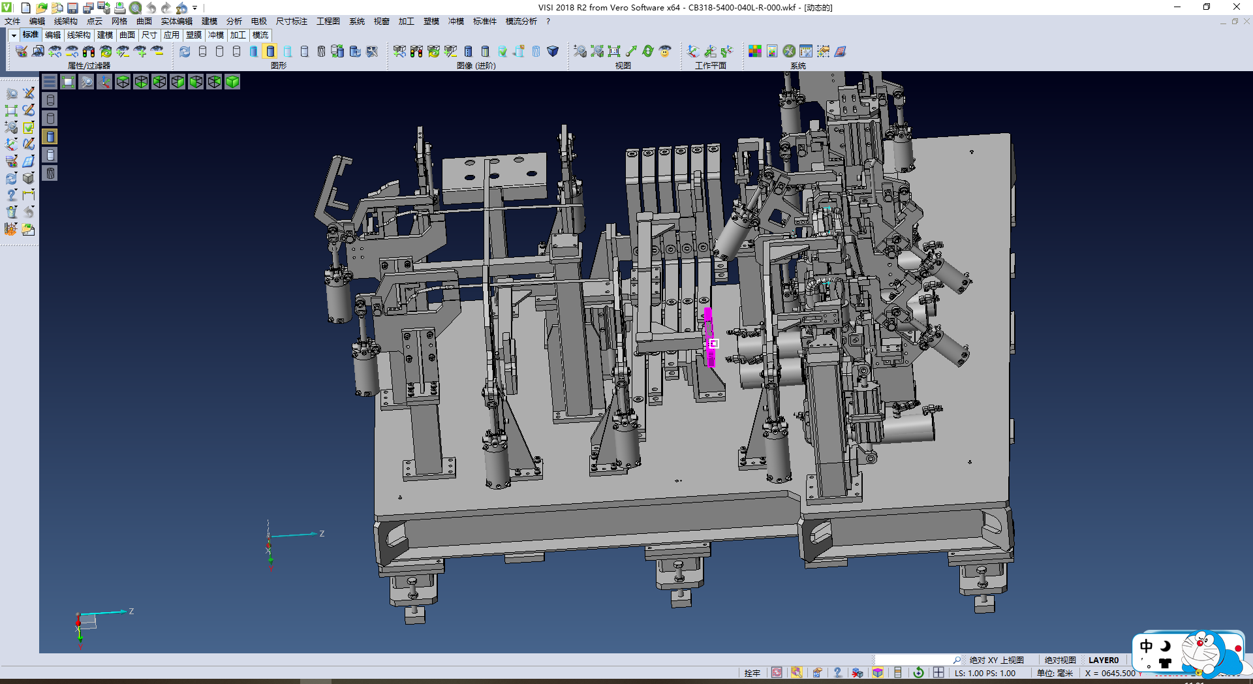This screenshot has height=684, width=1253.
Task: Click the dark blue shaded box icon
Action: (553, 52)
